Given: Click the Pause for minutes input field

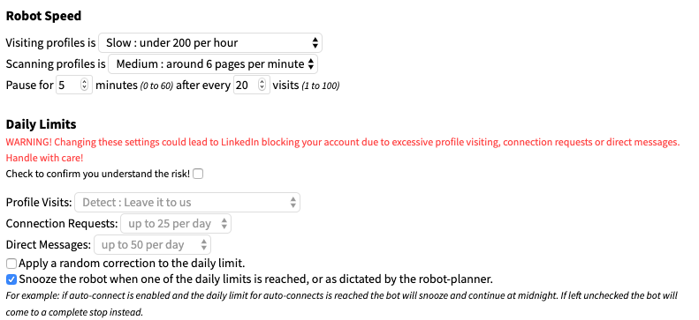Looking at the screenshot, I should coord(74,85).
